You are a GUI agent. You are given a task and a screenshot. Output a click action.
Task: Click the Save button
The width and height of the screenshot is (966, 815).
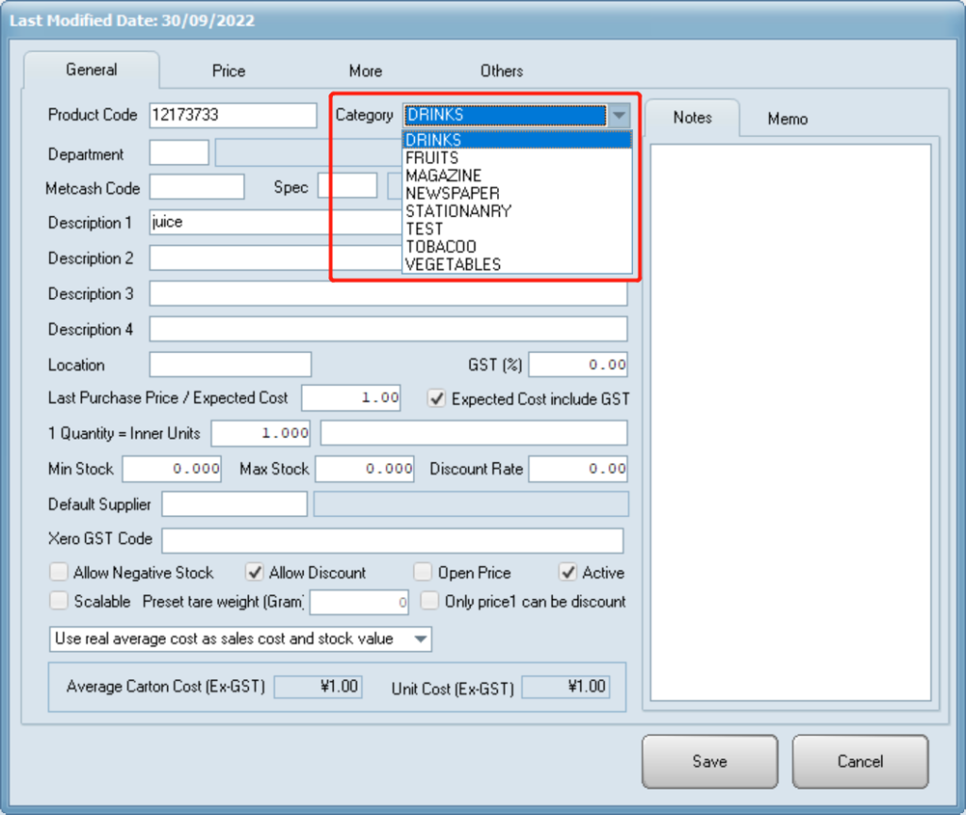click(709, 761)
